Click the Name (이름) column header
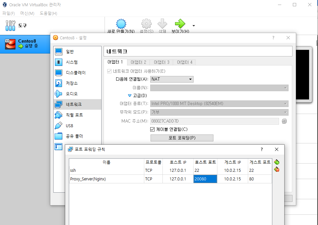The height and width of the screenshot is (225, 318). (107, 162)
